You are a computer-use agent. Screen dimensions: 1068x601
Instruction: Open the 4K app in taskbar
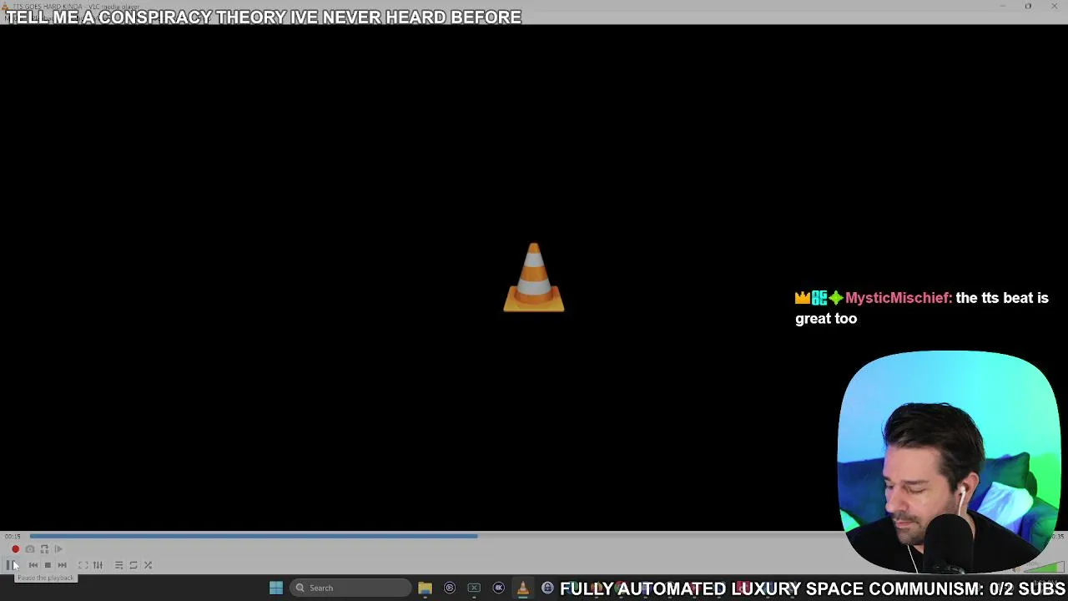pos(498,588)
